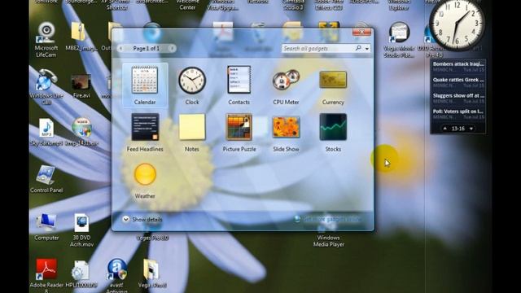The width and height of the screenshot is (521, 293).
Task: Show next feed headlines with down arrow
Action: [x=471, y=129]
